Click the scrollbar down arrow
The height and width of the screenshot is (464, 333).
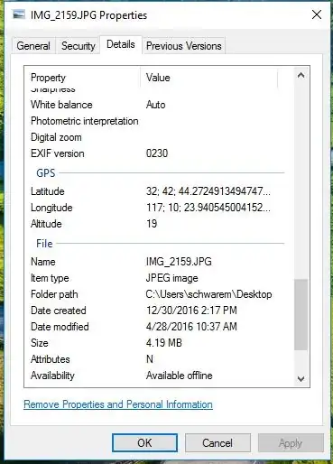301,378
